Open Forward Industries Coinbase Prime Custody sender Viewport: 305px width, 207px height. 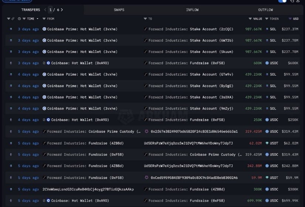[94, 131]
